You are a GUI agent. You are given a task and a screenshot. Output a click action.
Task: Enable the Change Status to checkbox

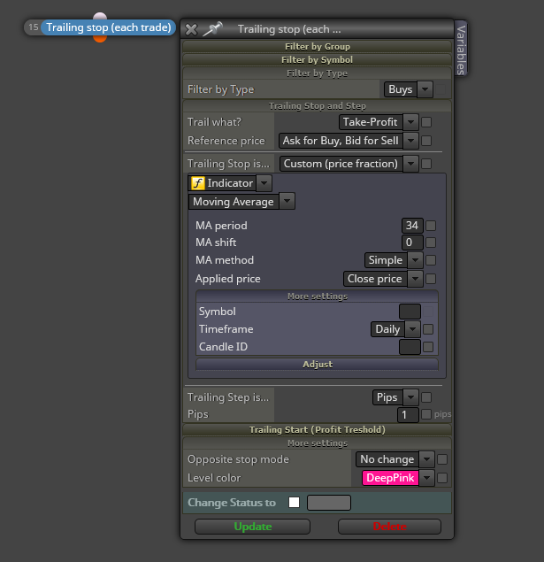(x=294, y=503)
